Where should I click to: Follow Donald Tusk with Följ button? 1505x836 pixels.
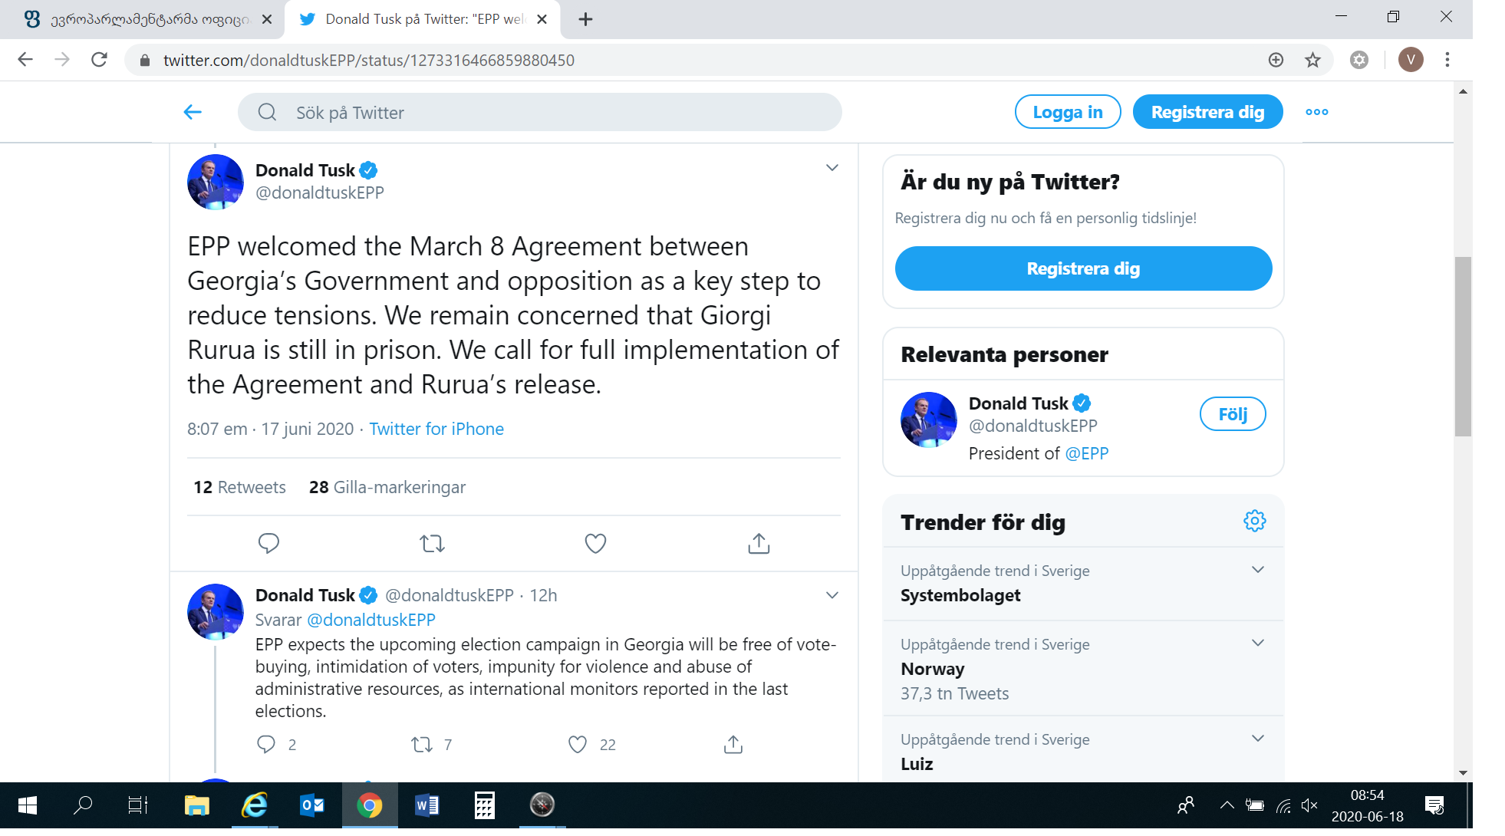point(1232,414)
